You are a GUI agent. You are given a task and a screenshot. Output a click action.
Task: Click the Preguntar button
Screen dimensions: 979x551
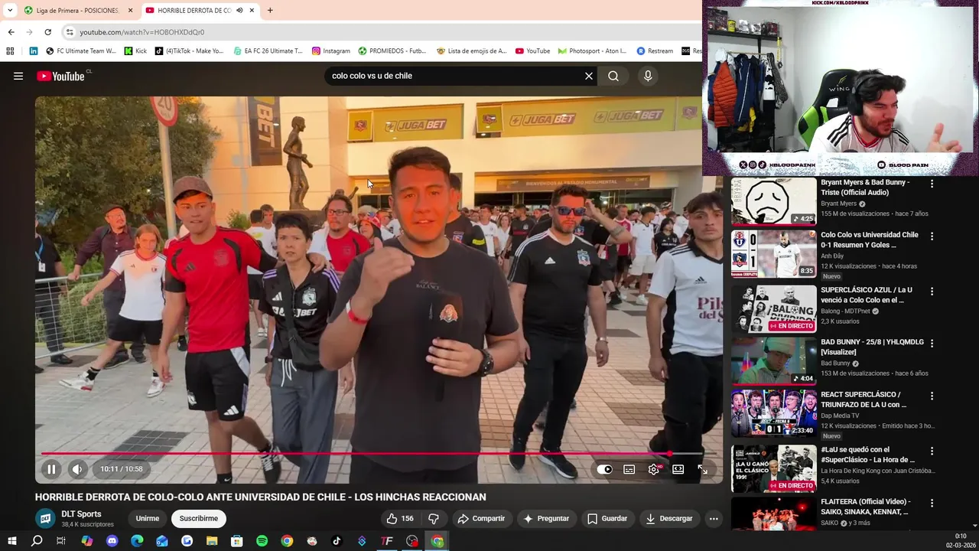point(546,519)
